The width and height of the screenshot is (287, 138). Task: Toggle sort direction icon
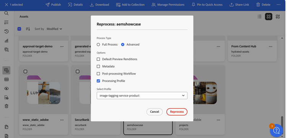point(28,29)
